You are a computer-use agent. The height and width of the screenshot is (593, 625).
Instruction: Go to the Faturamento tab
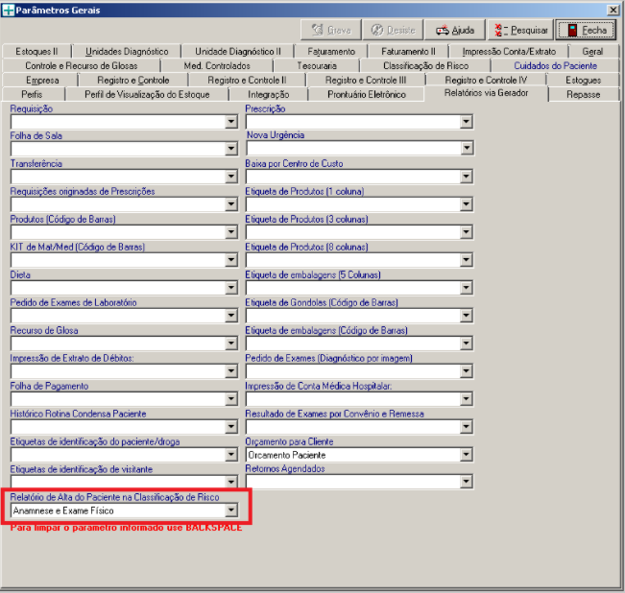(331, 52)
